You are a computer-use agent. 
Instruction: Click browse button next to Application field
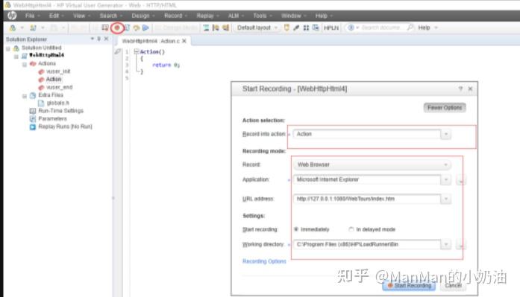tap(460, 181)
